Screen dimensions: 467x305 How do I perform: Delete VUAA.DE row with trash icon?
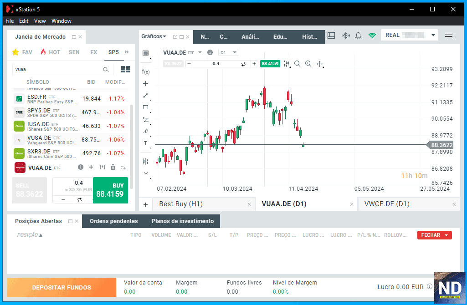pos(113,167)
